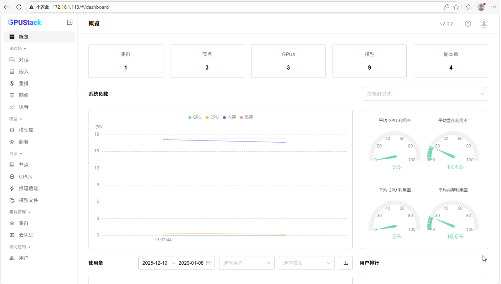Viewport: 501px width, 284px height.
Task: Open the 按集群过滤 cluster filter dropdown
Action: (x=425, y=94)
